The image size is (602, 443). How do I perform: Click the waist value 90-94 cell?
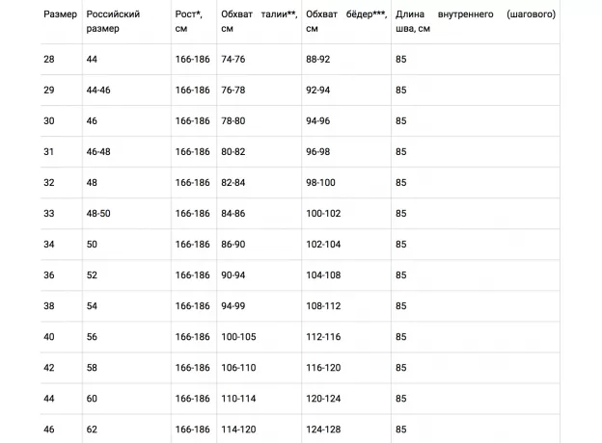pos(233,275)
